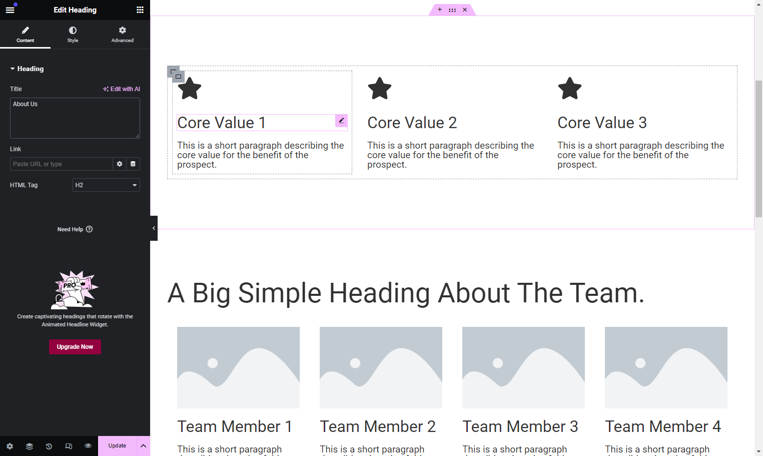Select the Core Value 2 paragraph text

point(451,155)
